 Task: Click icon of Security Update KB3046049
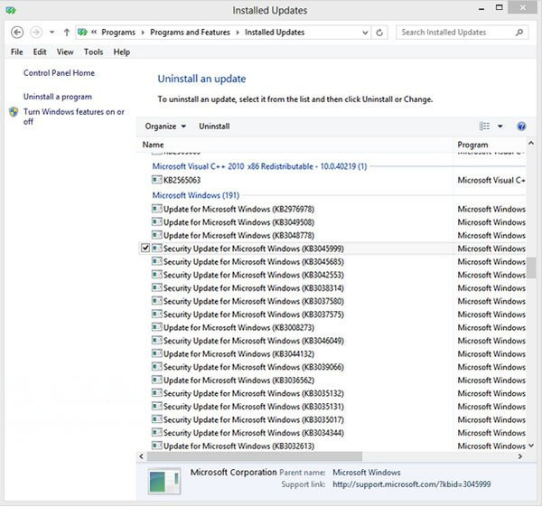[x=157, y=340]
